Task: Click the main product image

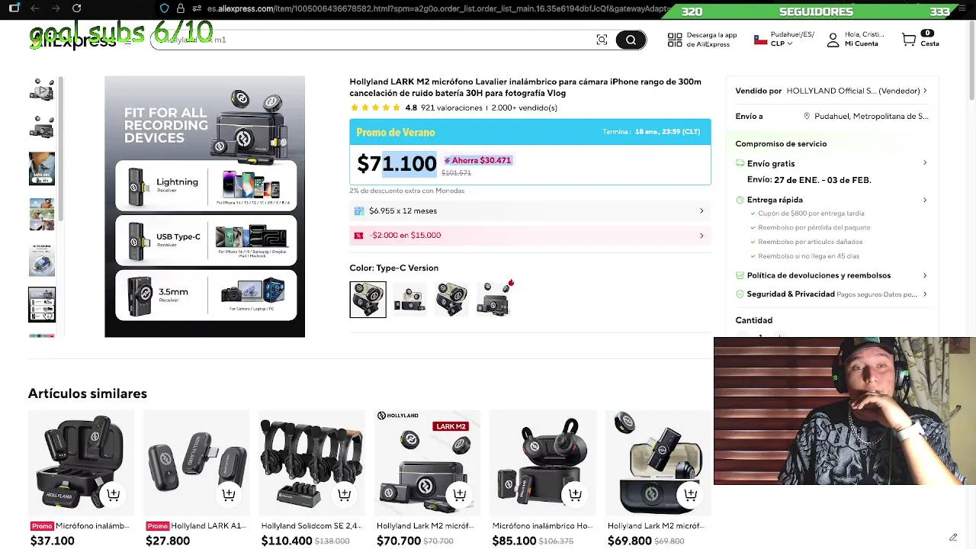Action: pos(204,206)
